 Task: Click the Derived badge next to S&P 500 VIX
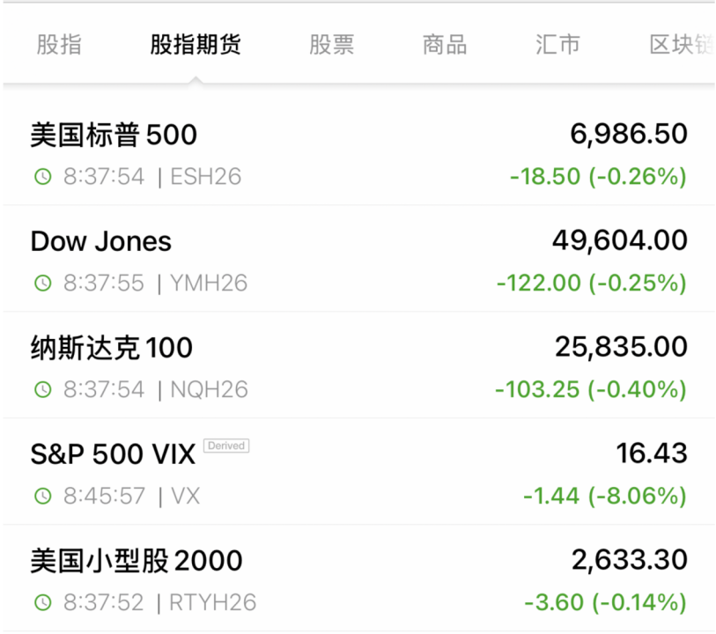coord(226,446)
